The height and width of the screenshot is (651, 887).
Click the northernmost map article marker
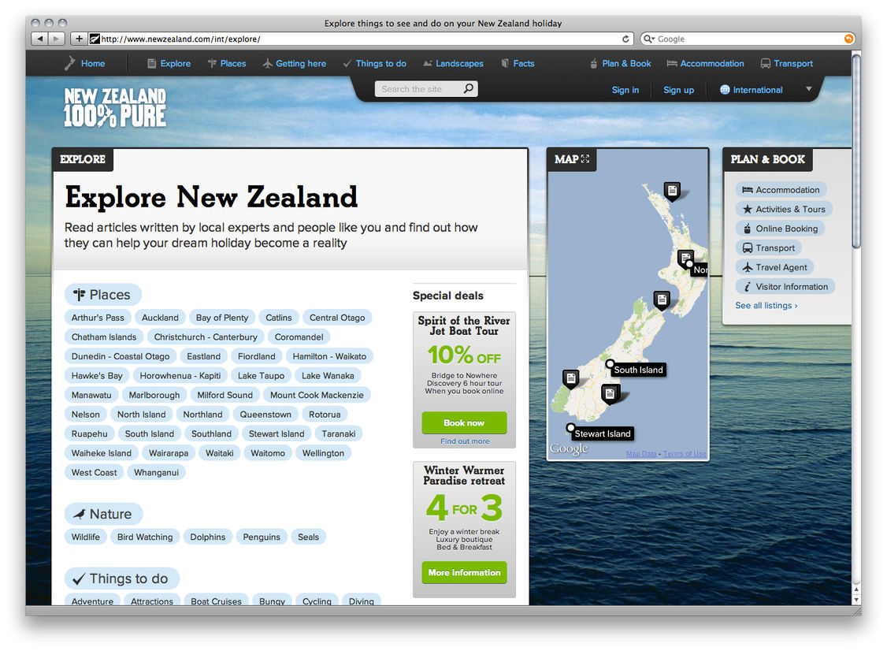click(x=671, y=190)
